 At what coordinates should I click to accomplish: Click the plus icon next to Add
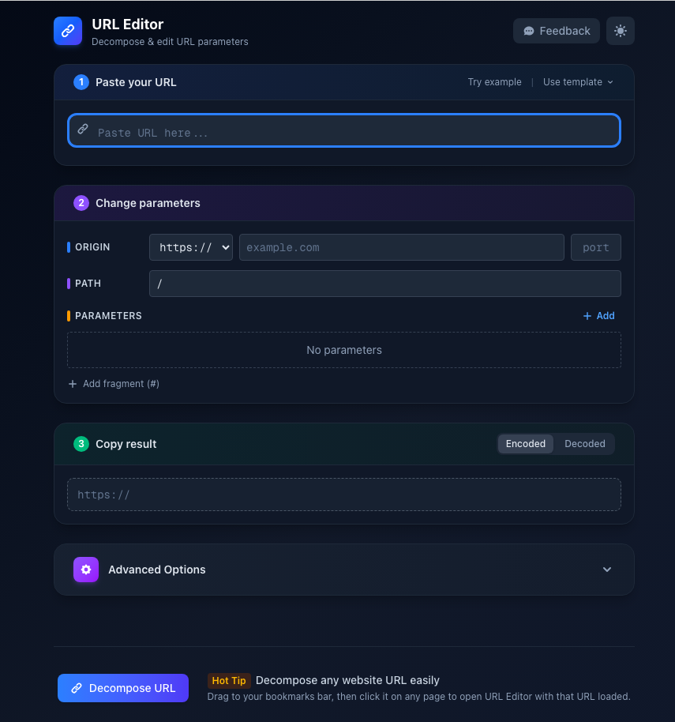click(589, 316)
